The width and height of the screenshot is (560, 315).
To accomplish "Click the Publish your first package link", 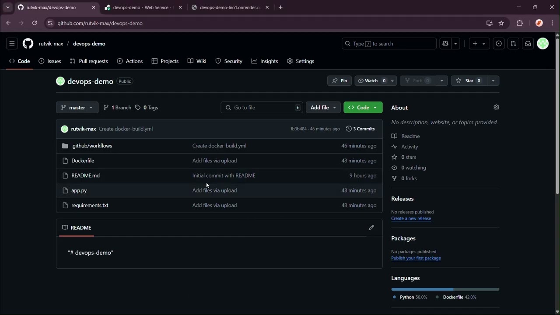I will 416,258.
